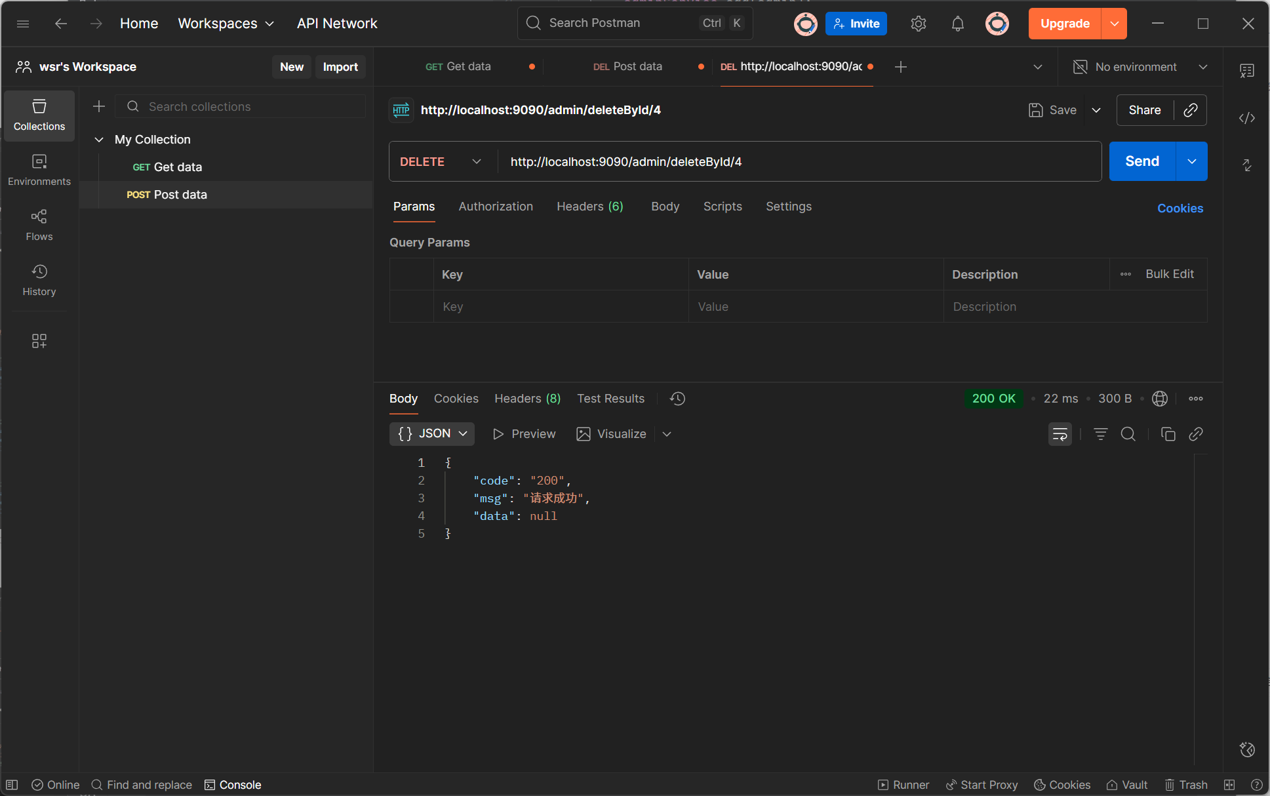This screenshot has width=1270, height=796.
Task: Open POST Post data request
Action: 226,195
